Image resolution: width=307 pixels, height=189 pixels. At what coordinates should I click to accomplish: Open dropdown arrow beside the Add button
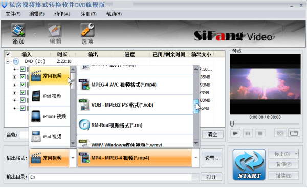pyautogui.click(x=35, y=33)
